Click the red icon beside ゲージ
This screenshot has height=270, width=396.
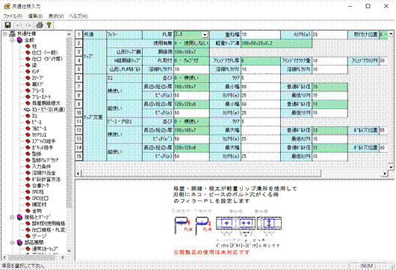28,236
